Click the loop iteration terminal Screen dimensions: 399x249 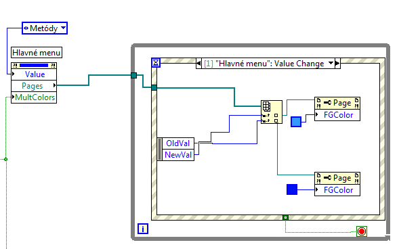coord(143,229)
